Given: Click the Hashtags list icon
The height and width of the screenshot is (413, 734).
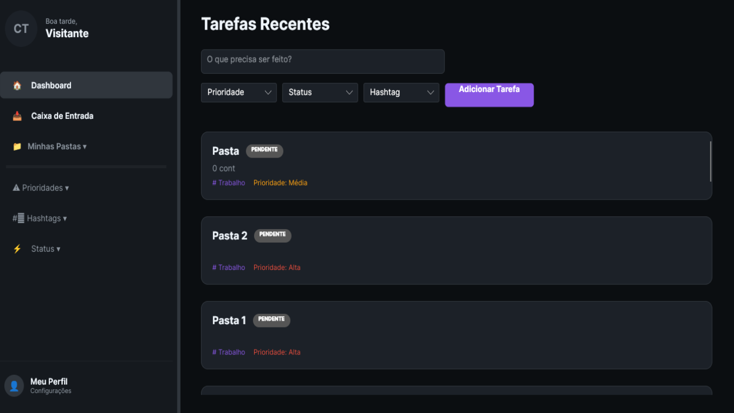Looking at the screenshot, I should [x=19, y=218].
